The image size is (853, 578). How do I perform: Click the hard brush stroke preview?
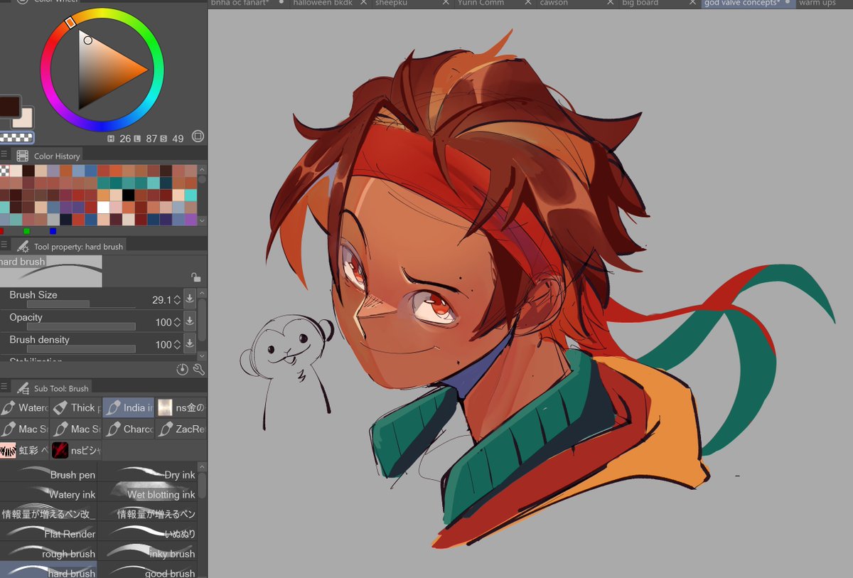pos(51,272)
